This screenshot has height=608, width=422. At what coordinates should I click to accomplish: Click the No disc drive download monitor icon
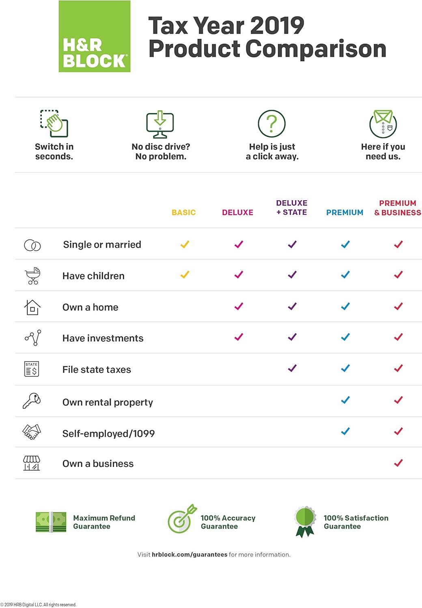click(x=160, y=124)
